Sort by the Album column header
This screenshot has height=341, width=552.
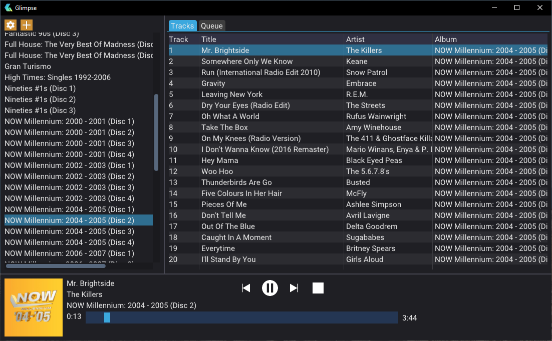(x=490, y=39)
